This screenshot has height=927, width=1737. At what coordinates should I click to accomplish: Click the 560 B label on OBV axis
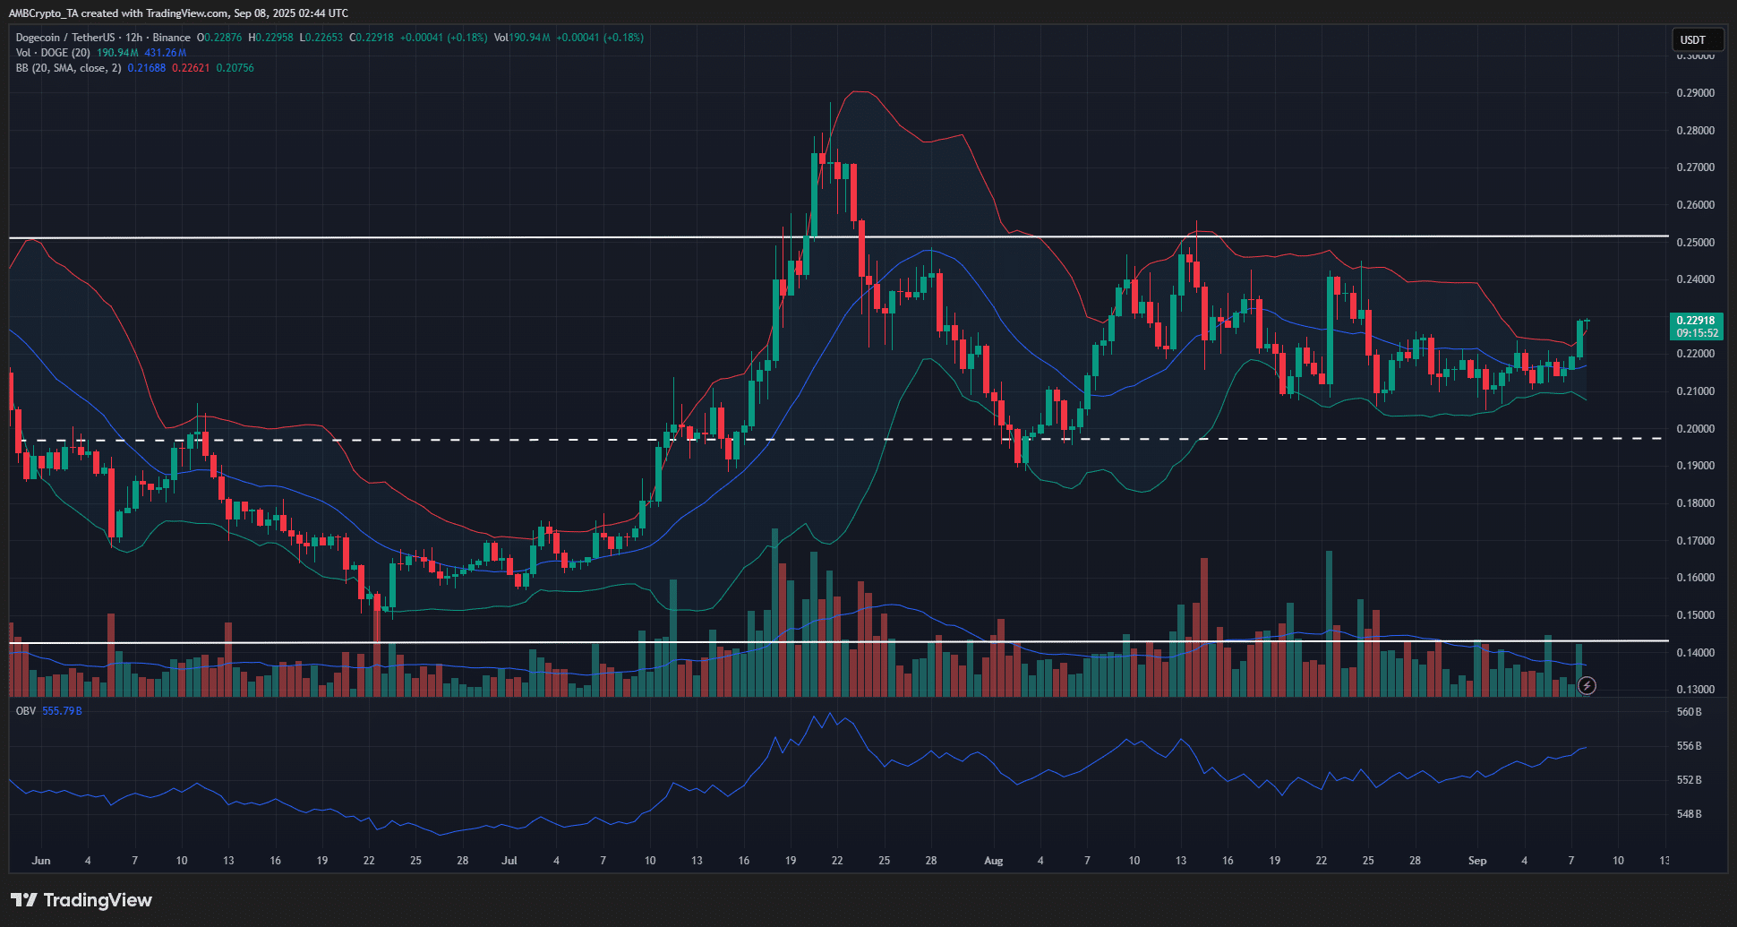pos(1689,712)
